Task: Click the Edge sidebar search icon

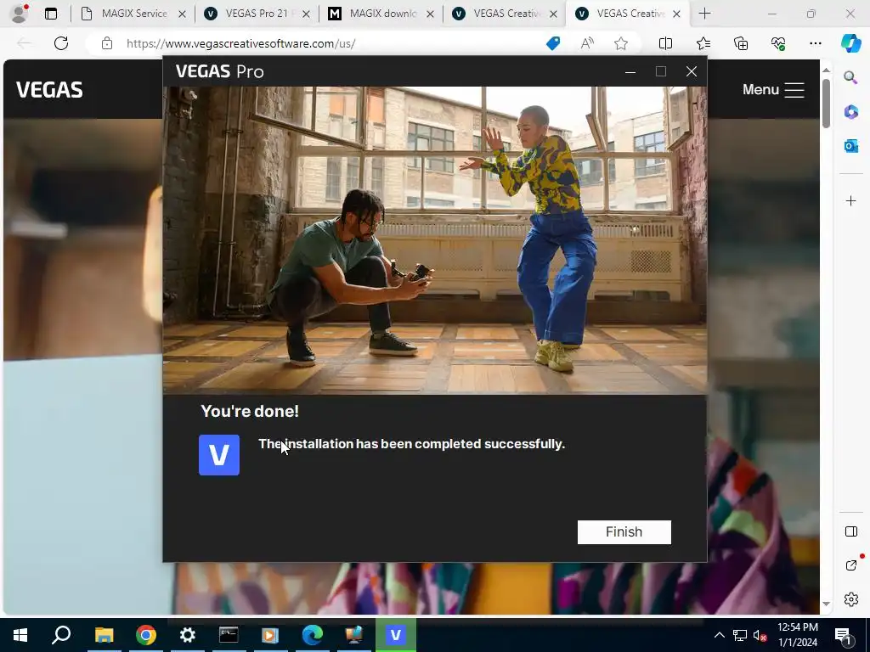Action: (x=850, y=77)
